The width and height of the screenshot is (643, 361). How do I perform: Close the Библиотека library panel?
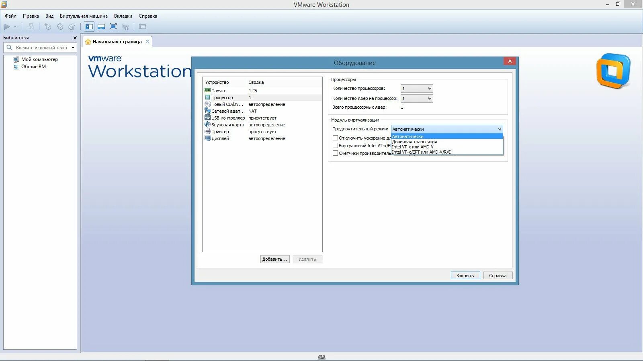point(75,38)
